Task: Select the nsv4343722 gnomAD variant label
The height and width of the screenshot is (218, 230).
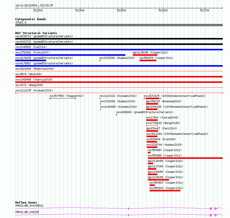Action: pyautogui.click(x=44, y=42)
